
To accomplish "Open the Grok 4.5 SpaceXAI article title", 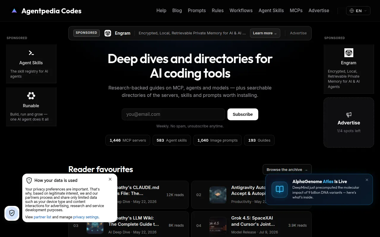I will coord(253,221).
